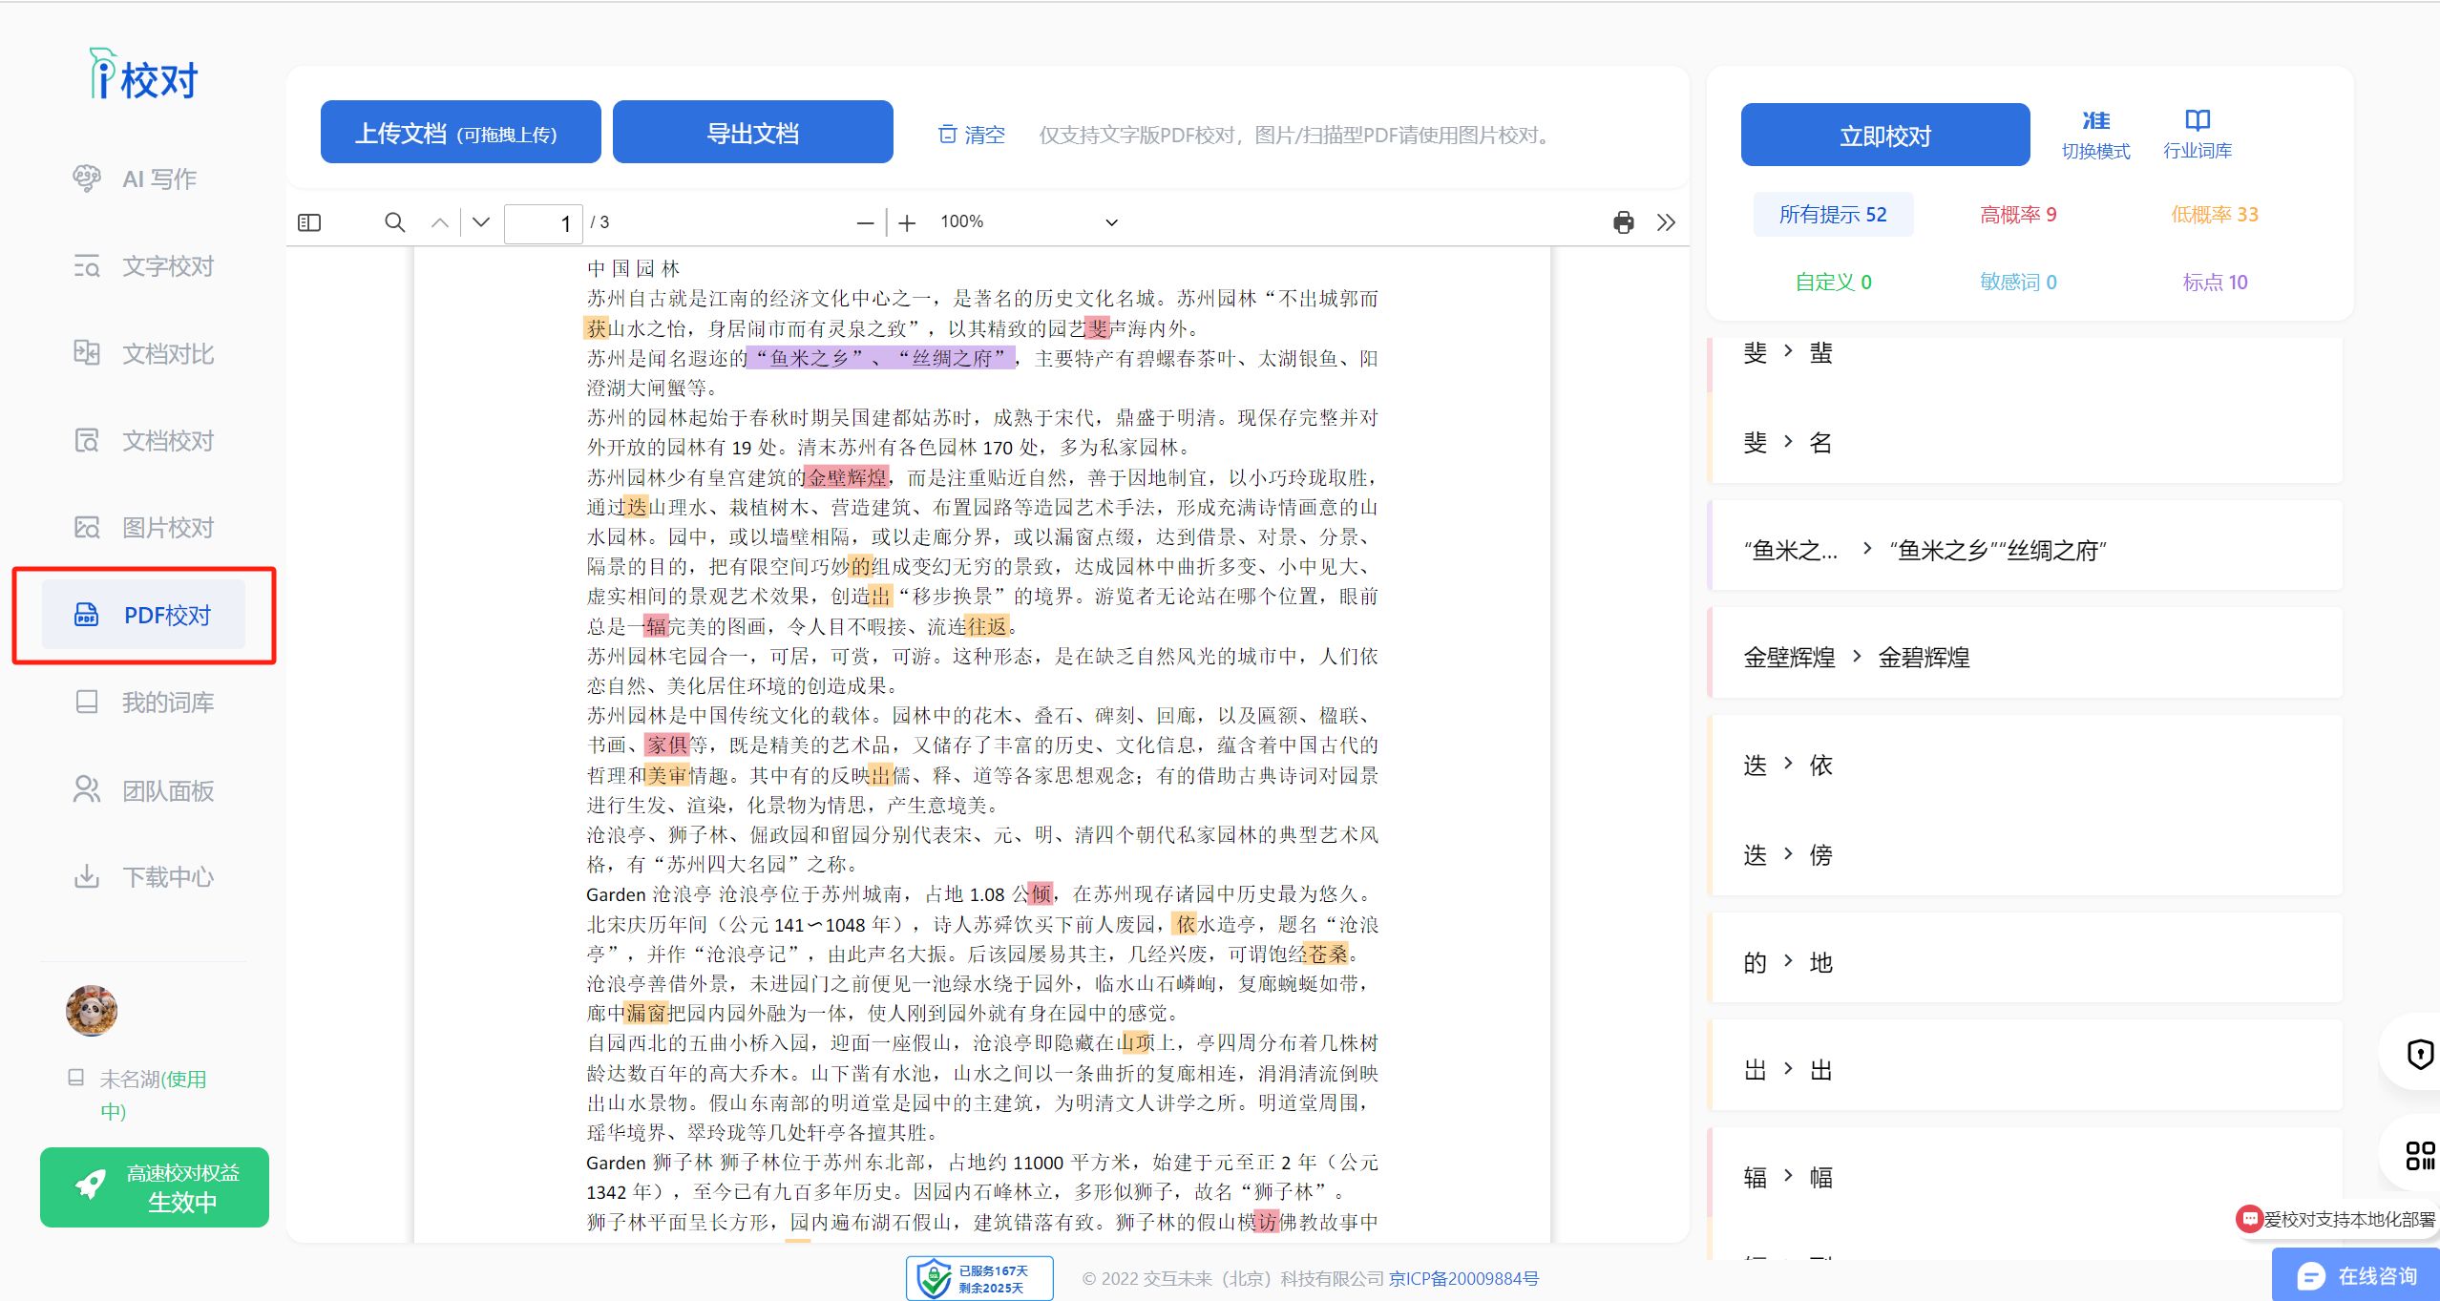Print the PDF with printer icon

tap(1623, 222)
